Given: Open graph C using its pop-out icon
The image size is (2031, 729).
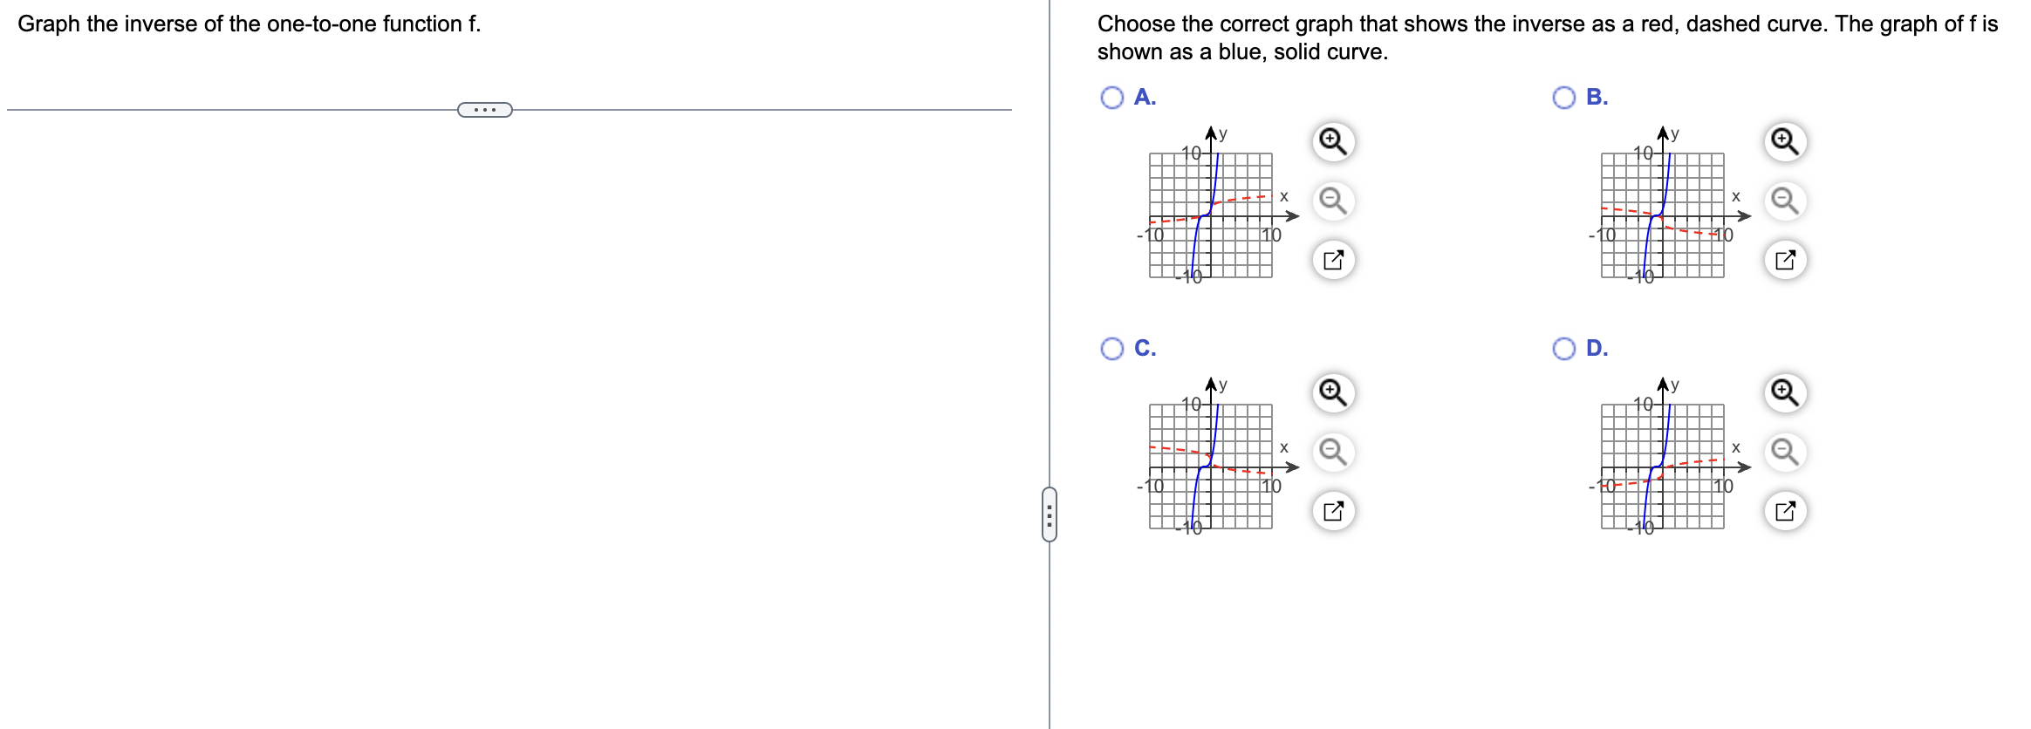Looking at the screenshot, I should click(1333, 509).
